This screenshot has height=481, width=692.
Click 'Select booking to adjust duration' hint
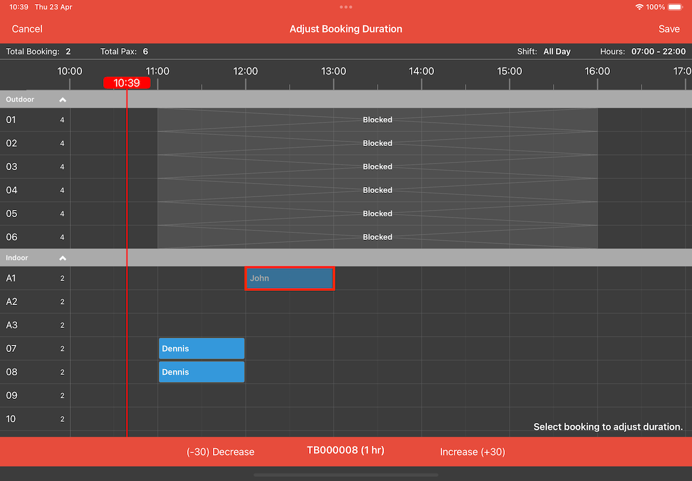point(608,426)
